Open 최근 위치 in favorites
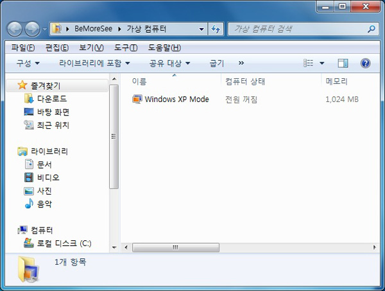This screenshot has height=291, width=385. coord(53,126)
